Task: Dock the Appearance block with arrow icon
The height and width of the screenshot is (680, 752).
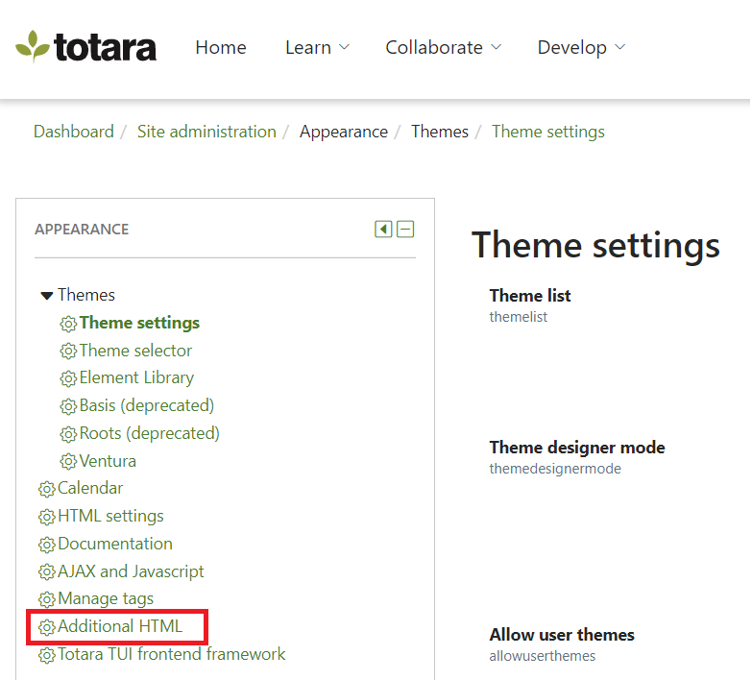Action: [x=383, y=230]
